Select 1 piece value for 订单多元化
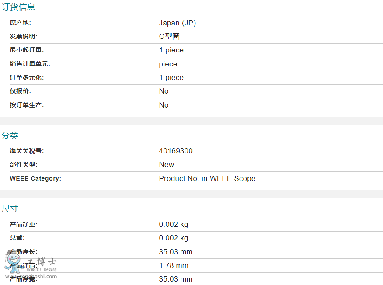383x285 pixels. (171, 78)
